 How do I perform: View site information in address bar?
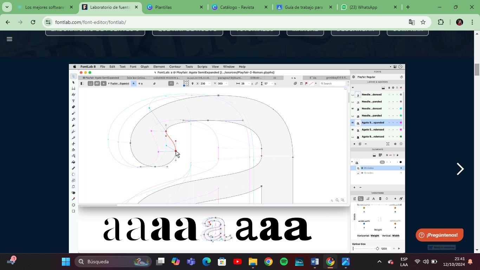pyautogui.click(x=48, y=22)
